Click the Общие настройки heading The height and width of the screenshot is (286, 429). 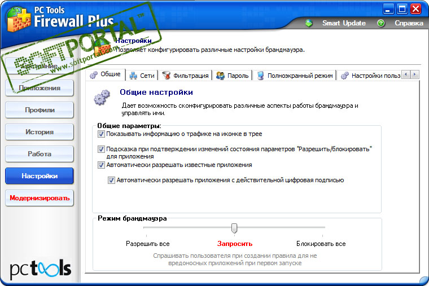(x=156, y=92)
